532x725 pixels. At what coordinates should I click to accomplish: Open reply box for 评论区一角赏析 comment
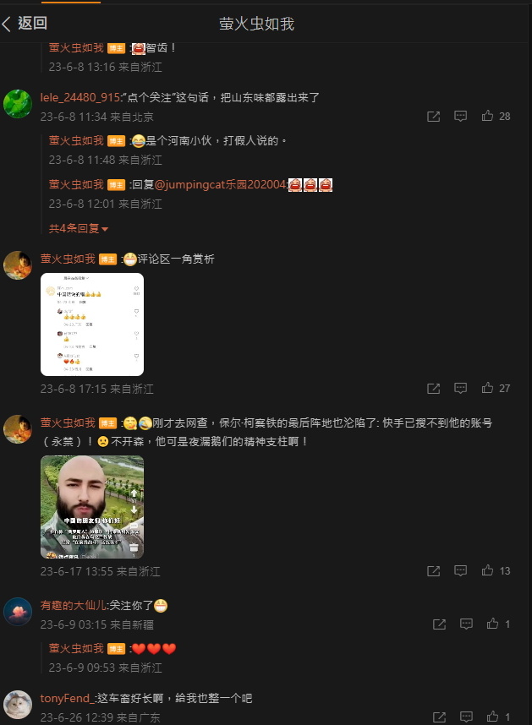(x=460, y=388)
